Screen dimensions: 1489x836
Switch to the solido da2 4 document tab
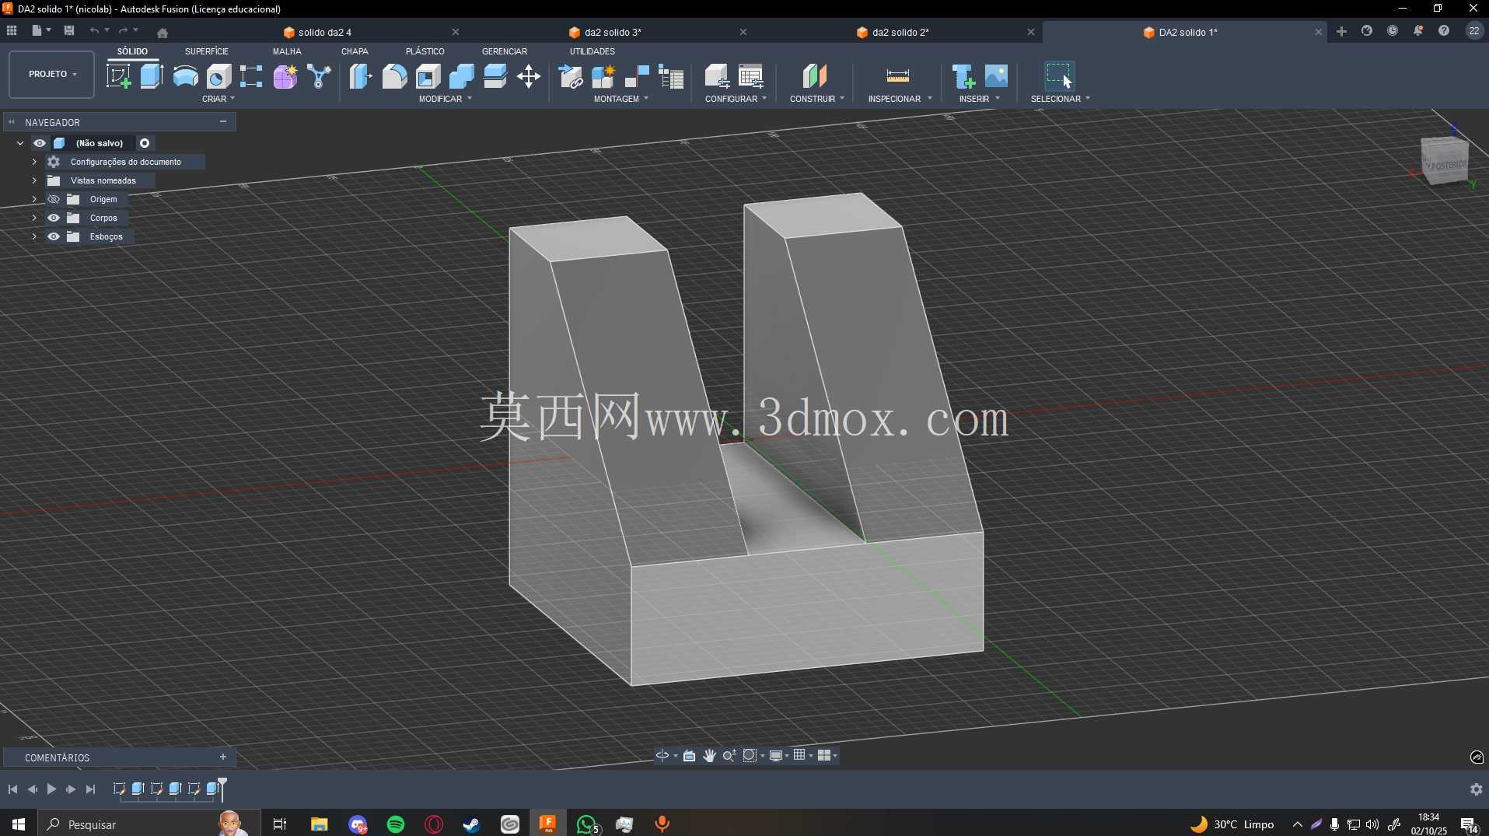[324, 32]
